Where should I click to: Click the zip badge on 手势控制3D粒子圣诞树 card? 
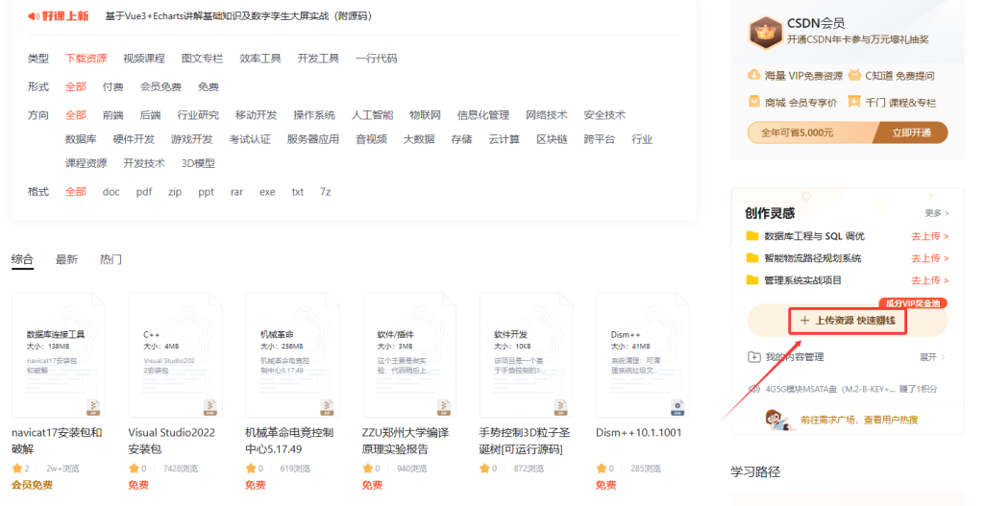click(x=560, y=407)
